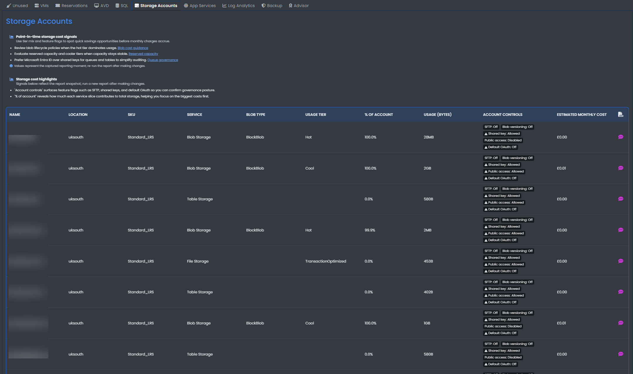Click the blurred account name in 1GB row
Image resolution: width=633 pixels, height=374 pixels.
[28, 323]
